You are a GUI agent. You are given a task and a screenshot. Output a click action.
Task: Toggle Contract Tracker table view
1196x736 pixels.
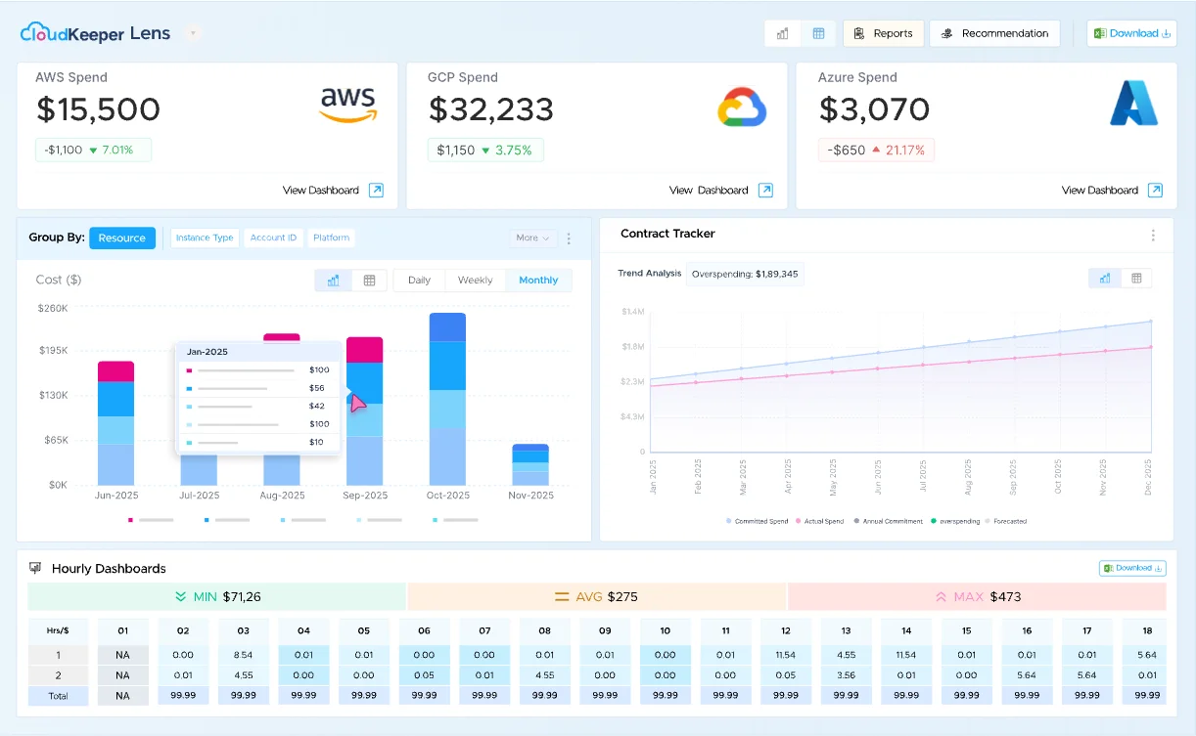(1136, 279)
